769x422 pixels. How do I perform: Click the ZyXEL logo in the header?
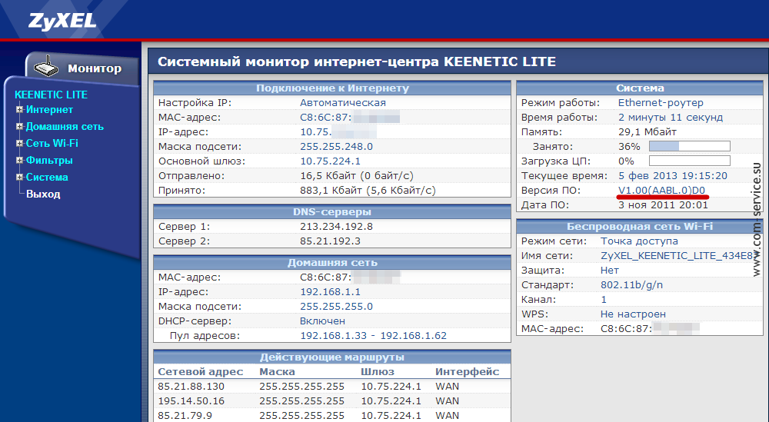(x=63, y=20)
